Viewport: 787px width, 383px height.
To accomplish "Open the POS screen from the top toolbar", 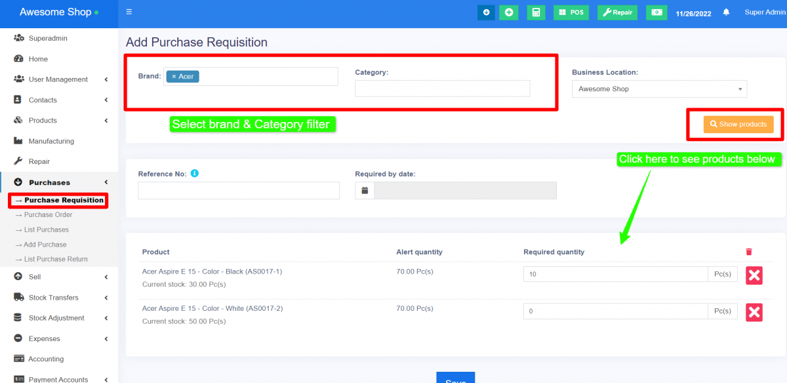I will coord(571,12).
